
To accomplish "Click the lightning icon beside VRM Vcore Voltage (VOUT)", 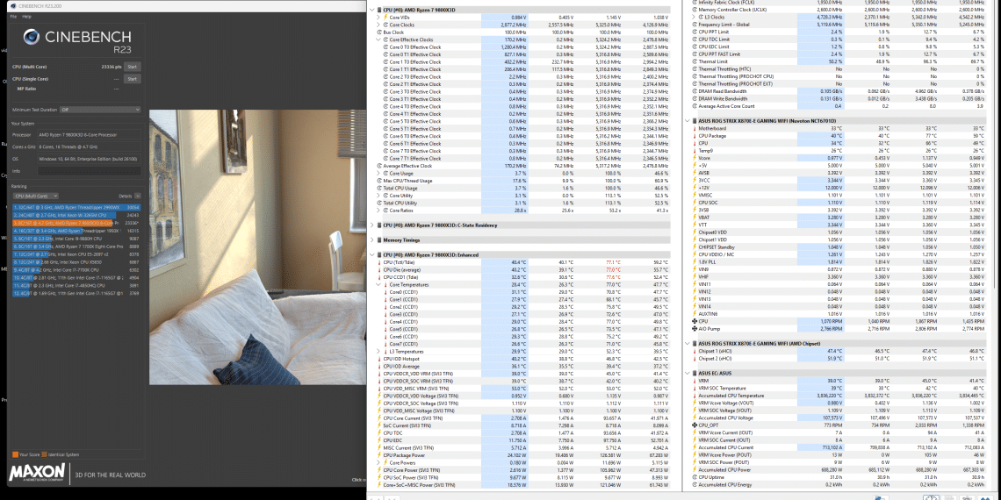I will click(x=694, y=403).
